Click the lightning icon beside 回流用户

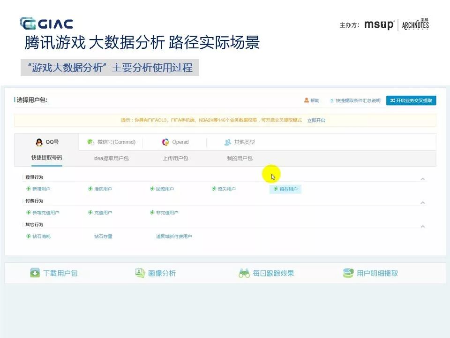pos(152,189)
